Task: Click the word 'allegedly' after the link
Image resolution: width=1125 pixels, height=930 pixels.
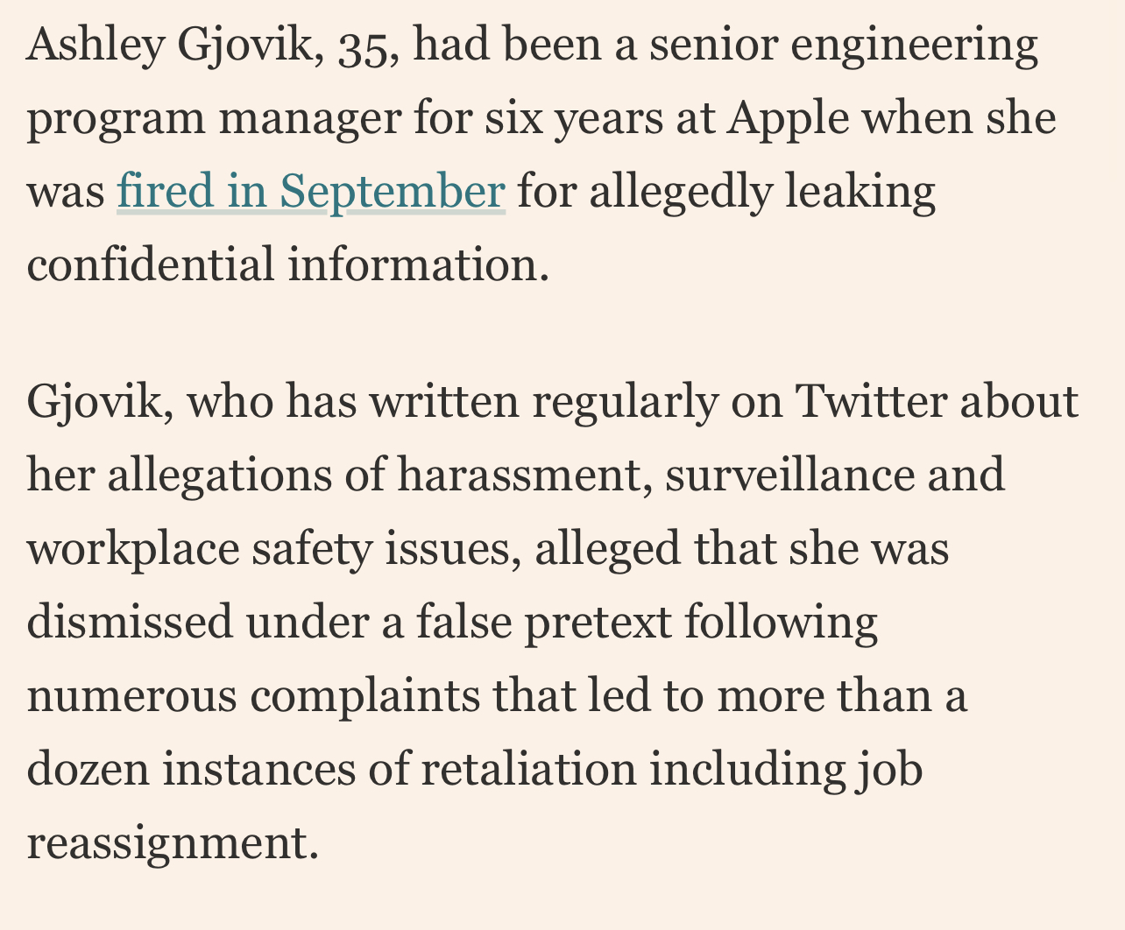Action: click(682, 192)
